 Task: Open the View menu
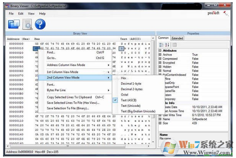tap(31, 13)
